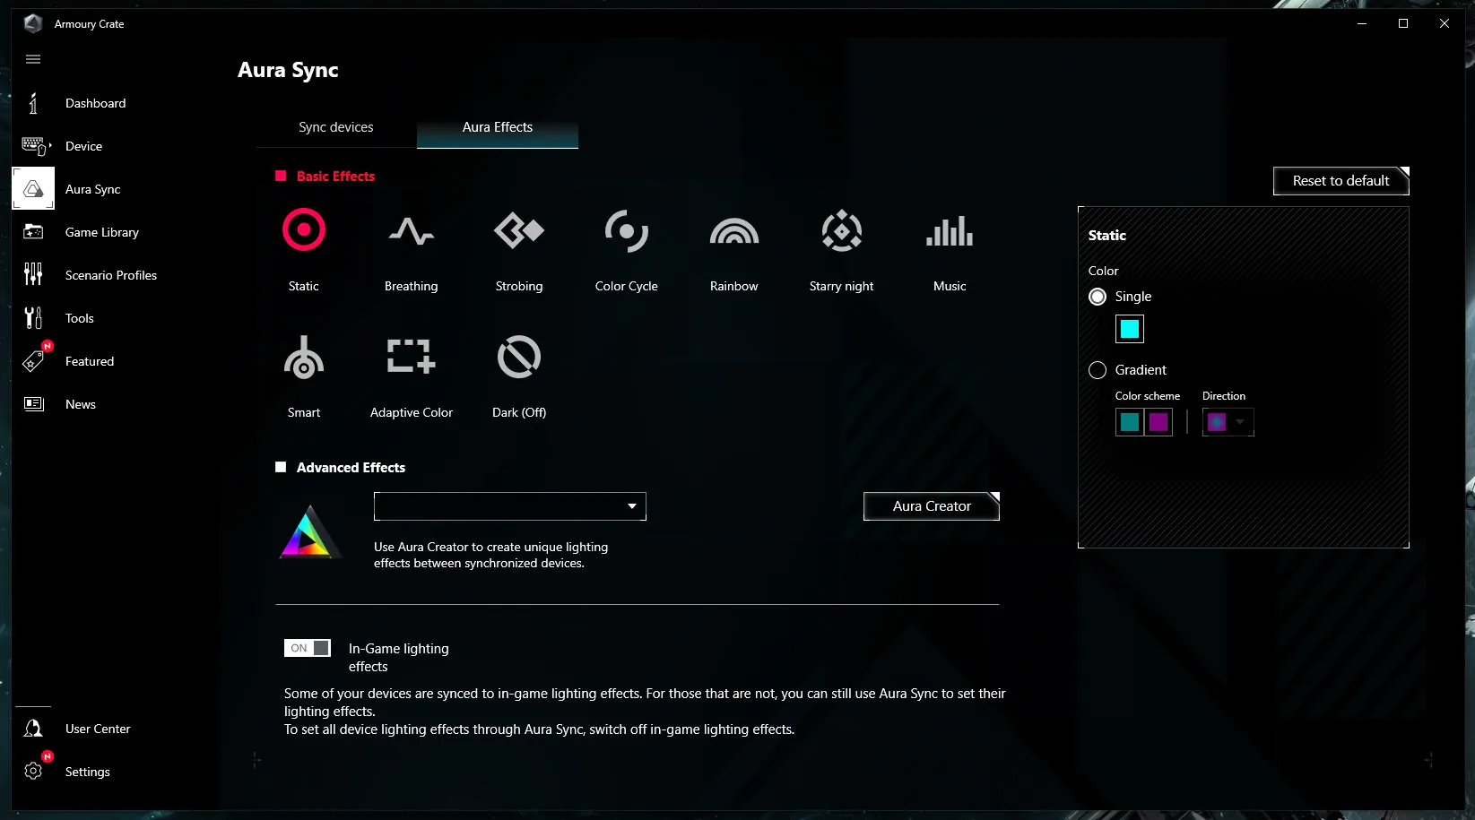Toggle the In-Game lighting effects switch
1475x820 pixels.
(x=308, y=648)
